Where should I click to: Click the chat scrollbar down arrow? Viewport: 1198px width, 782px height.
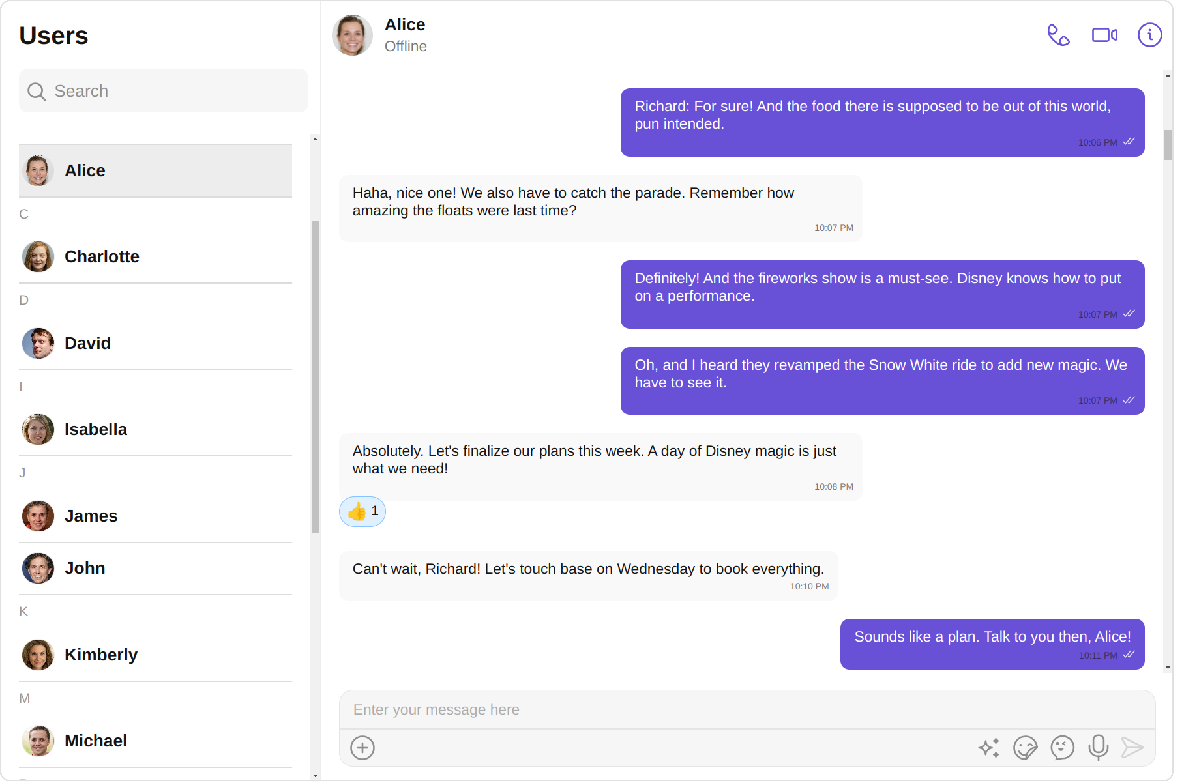click(x=1167, y=668)
